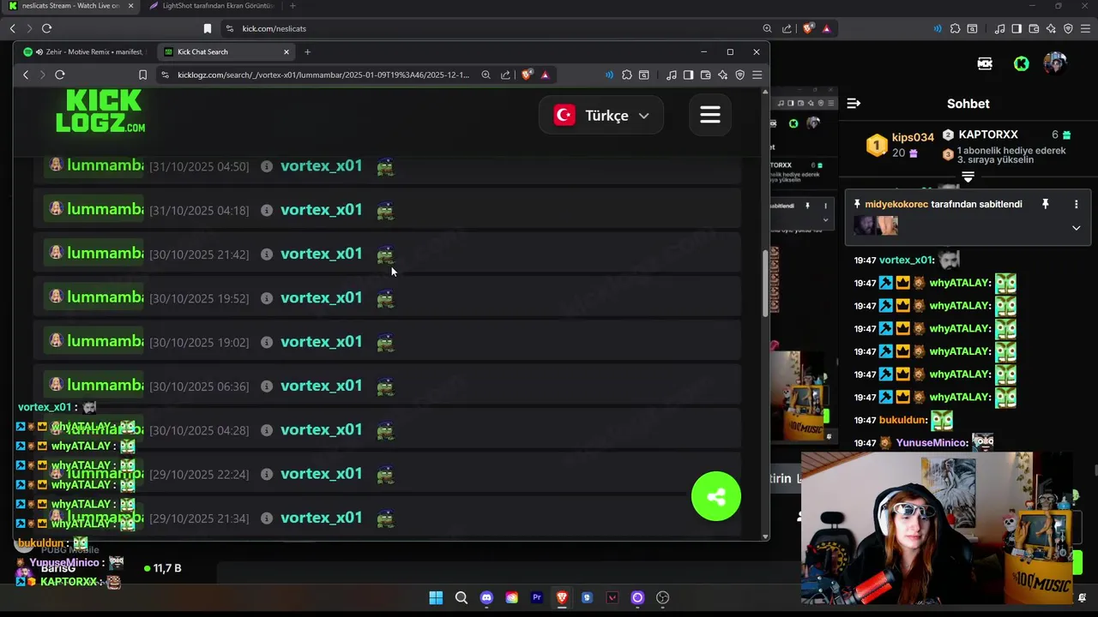Image resolution: width=1098 pixels, height=617 pixels.
Task: Click vortex_x01 in the 31/10/2025 04:18 row
Action: (x=321, y=209)
